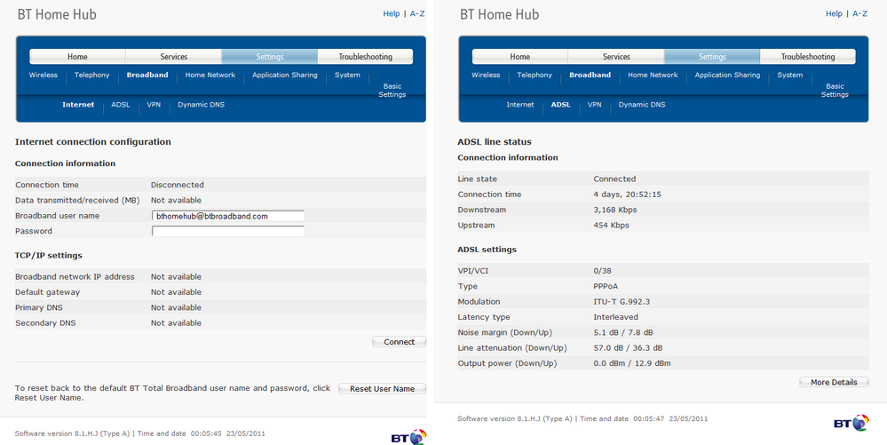Click the Latency type value 'Interleaved'
887x445 pixels.
pos(615,317)
